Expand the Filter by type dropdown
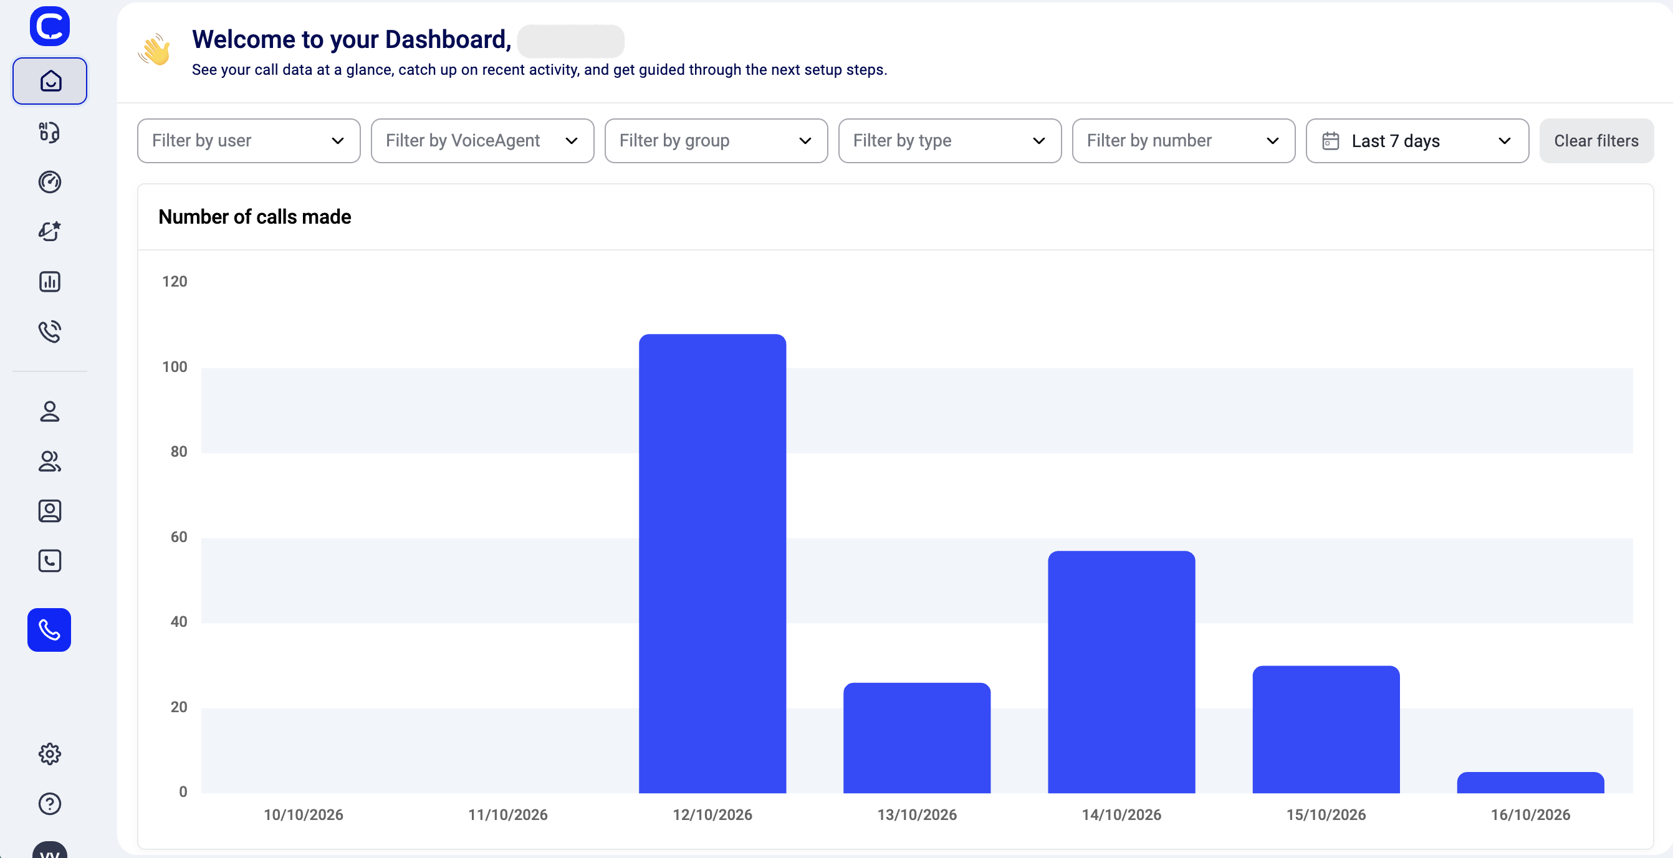The height and width of the screenshot is (858, 1673). coord(950,141)
